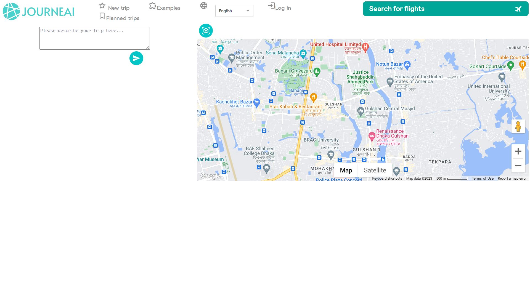Click the Police Plaza Concord label
Viewport: 530px width, 298px height.
pos(339,179)
